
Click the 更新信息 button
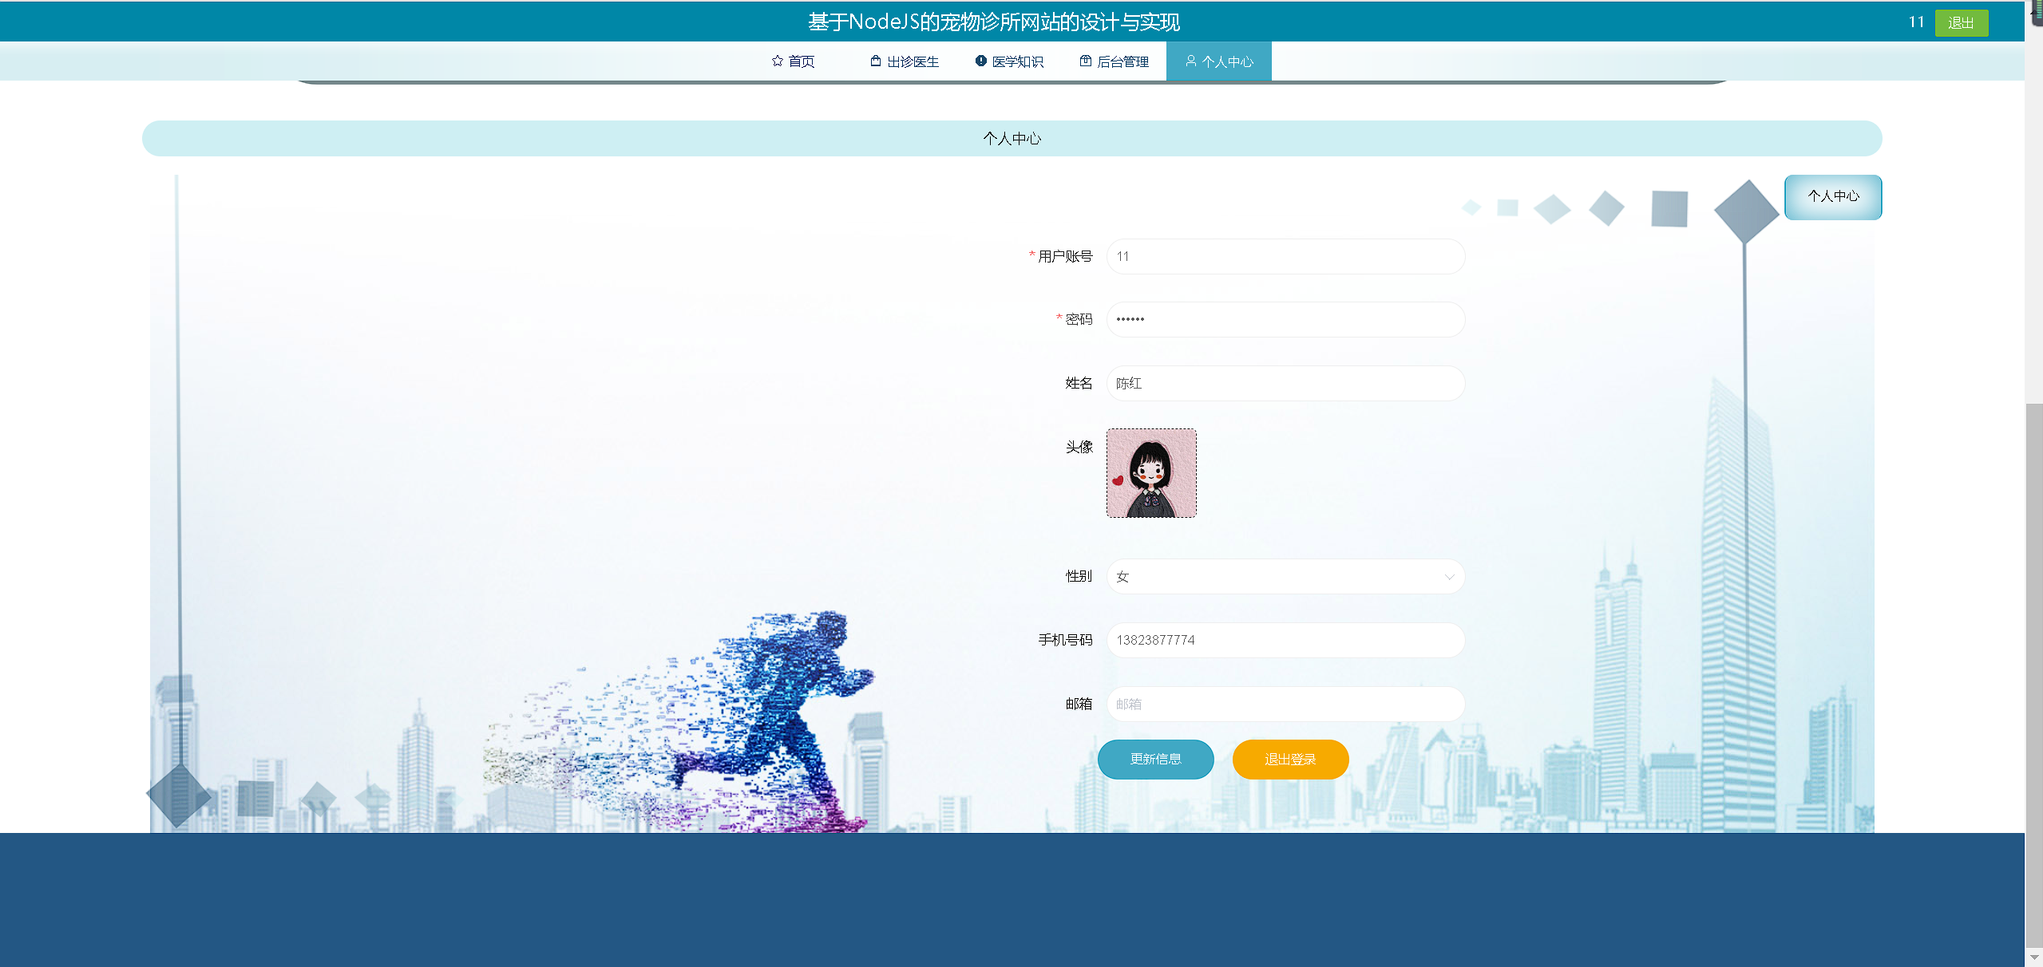(x=1155, y=760)
